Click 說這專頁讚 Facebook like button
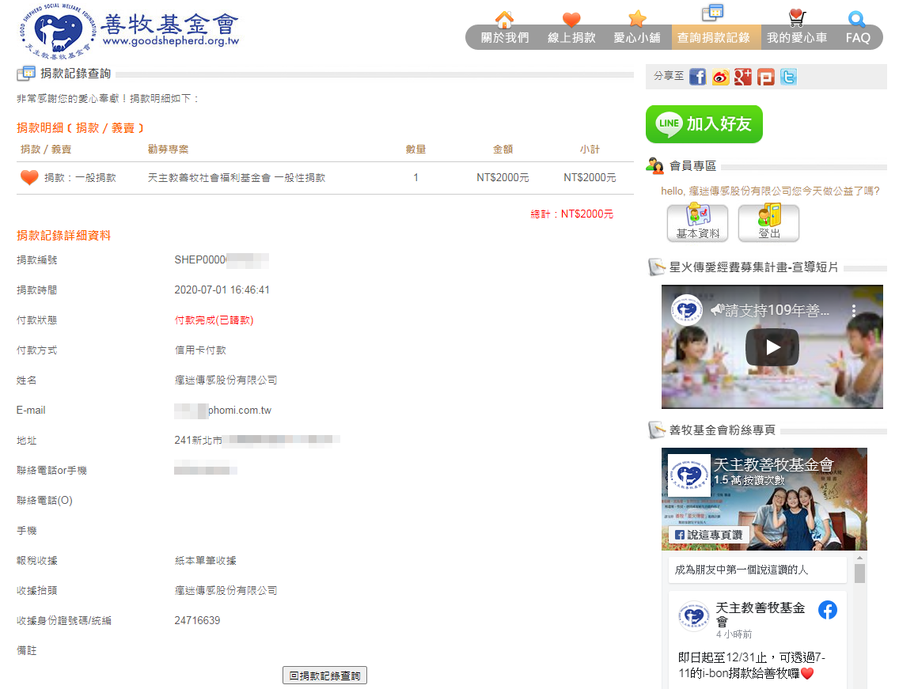This screenshot has height=689, width=899. click(x=708, y=535)
